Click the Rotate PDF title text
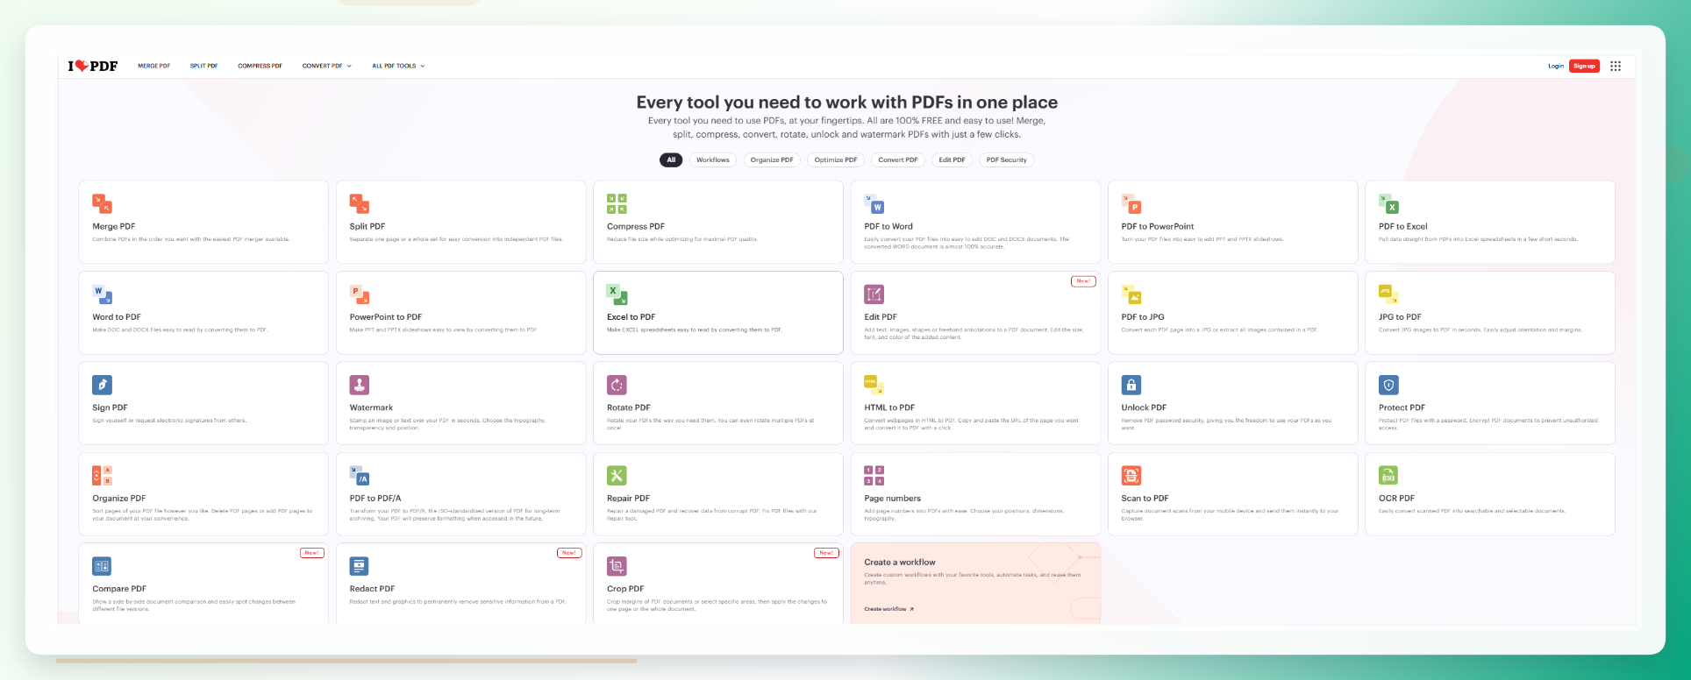This screenshot has width=1691, height=680. point(629,407)
